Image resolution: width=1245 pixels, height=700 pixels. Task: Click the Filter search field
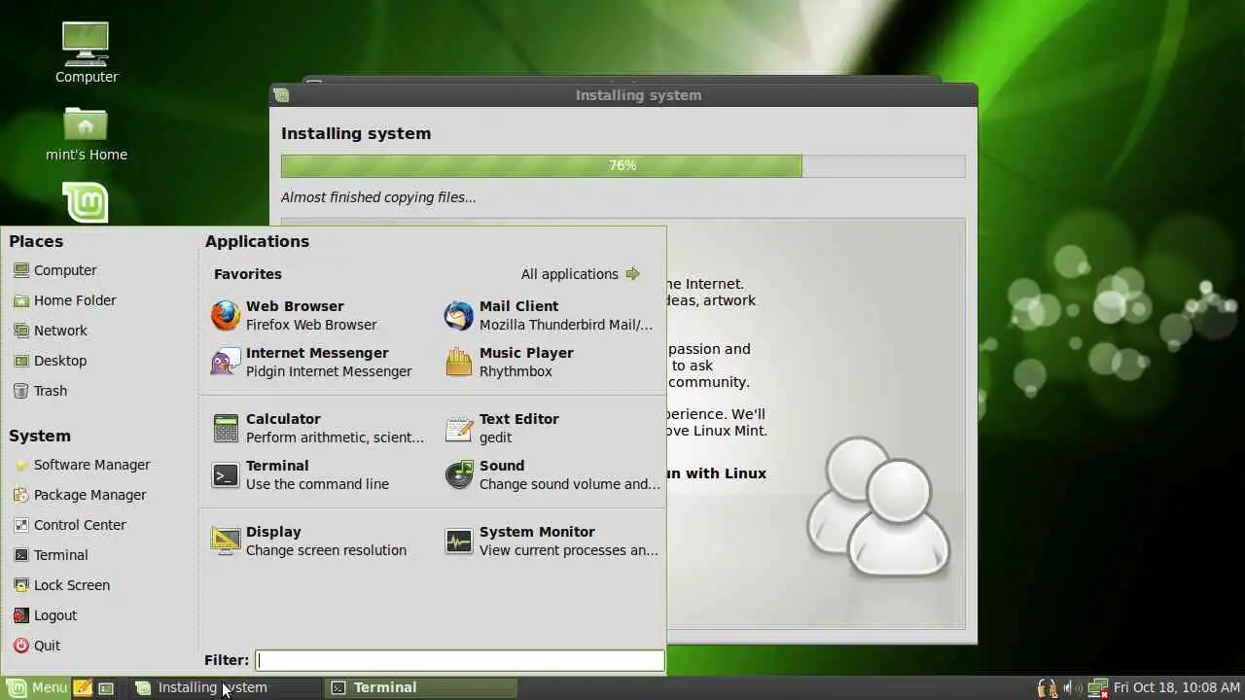click(460, 660)
